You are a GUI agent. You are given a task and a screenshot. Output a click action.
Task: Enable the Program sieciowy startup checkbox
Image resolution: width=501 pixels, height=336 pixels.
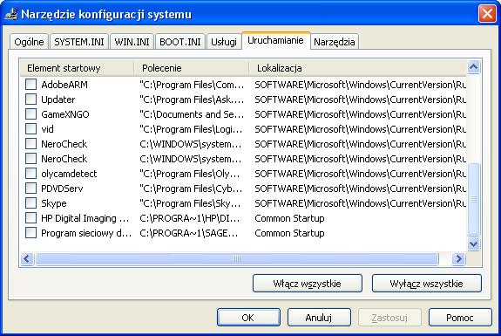pyautogui.click(x=30, y=233)
